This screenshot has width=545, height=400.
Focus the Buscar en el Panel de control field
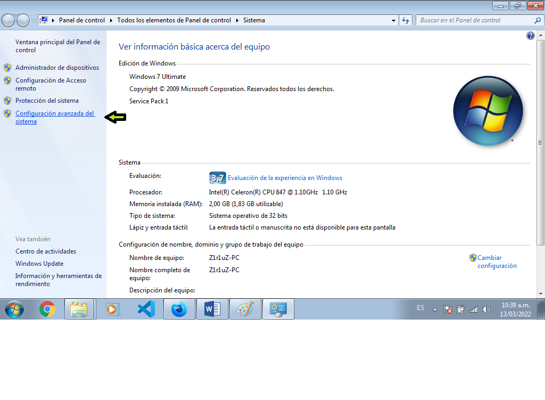click(475, 21)
